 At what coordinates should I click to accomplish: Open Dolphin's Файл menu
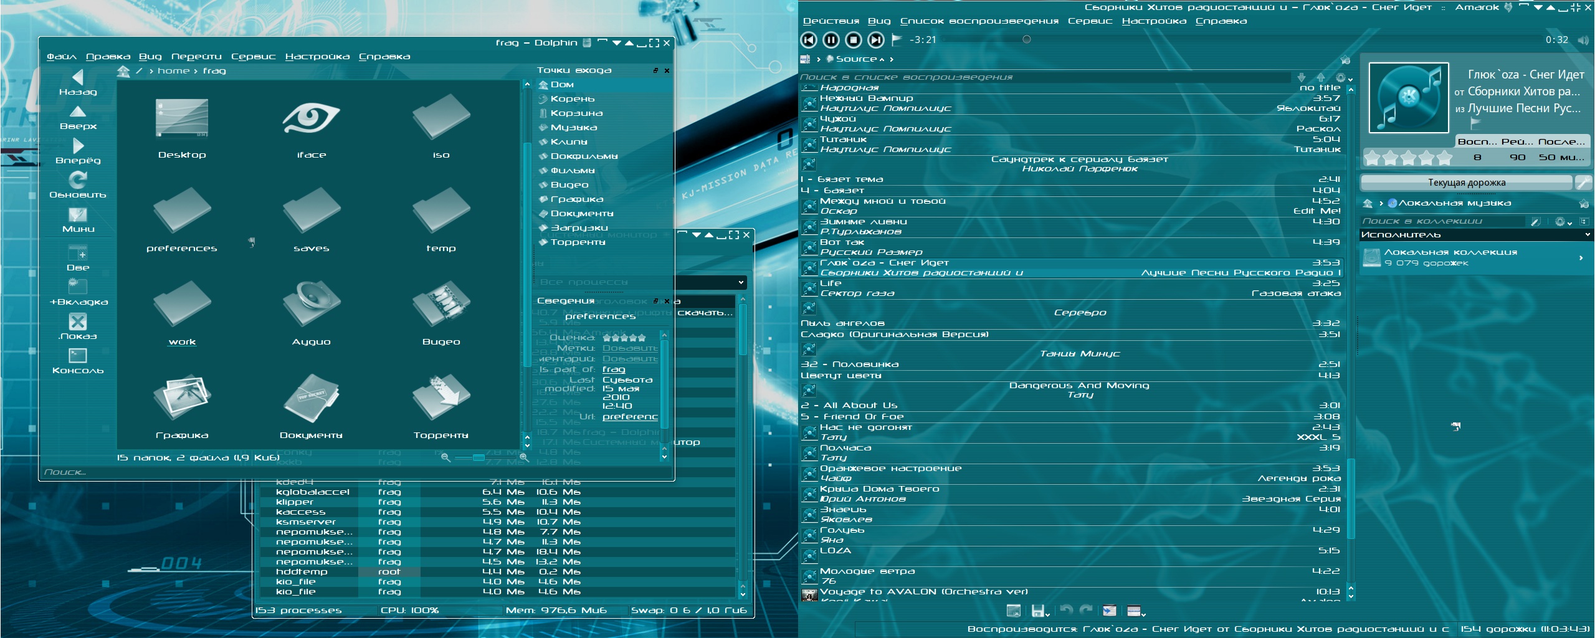(62, 57)
